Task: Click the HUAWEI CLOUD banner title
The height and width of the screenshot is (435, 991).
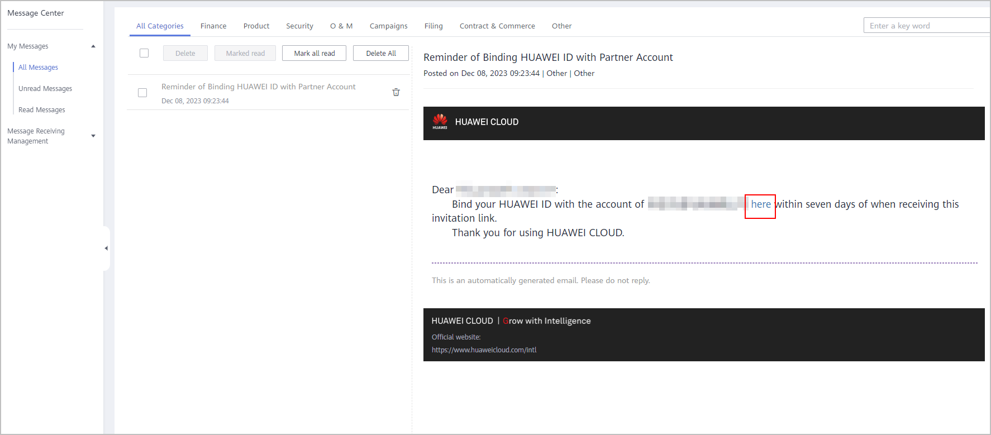Action: click(487, 122)
